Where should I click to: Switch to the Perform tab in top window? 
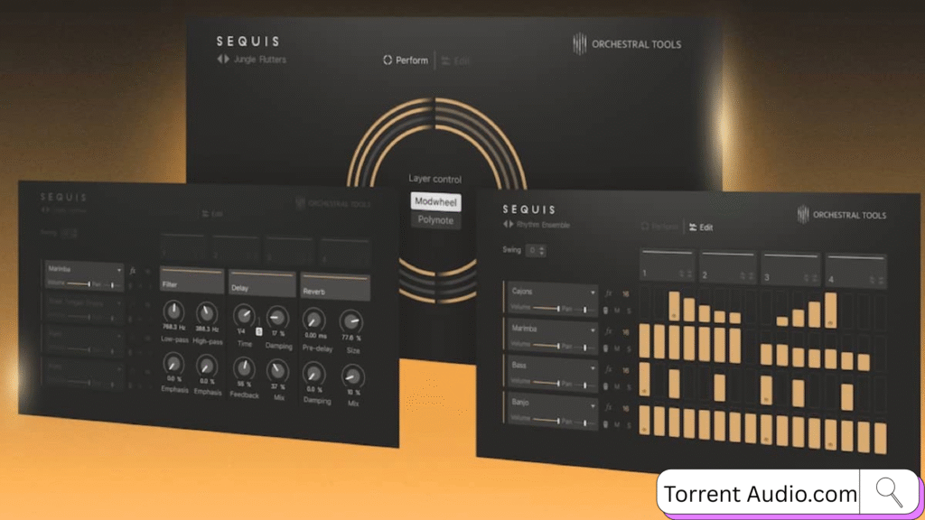click(x=405, y=60)
